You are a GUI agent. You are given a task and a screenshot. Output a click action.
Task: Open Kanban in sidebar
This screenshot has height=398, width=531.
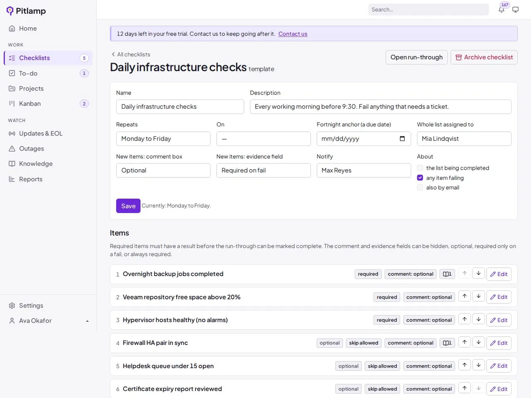[x=48, y=104]
